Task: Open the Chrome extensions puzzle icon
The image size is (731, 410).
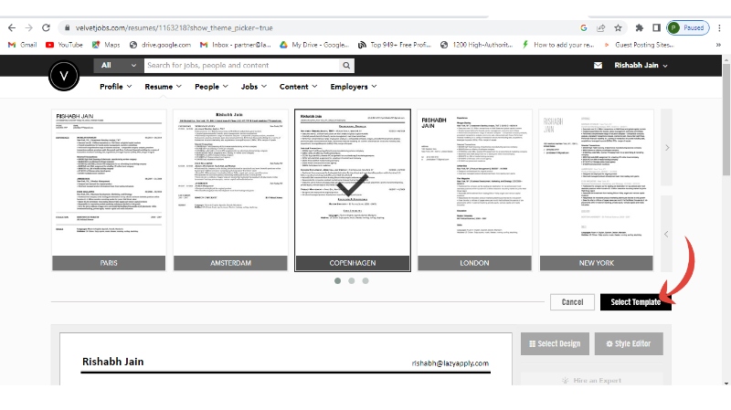Action: pos(636,28)
